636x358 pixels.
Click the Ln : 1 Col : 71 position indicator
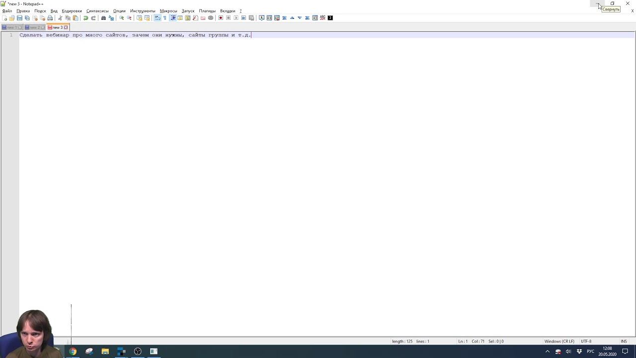point(471,341)
